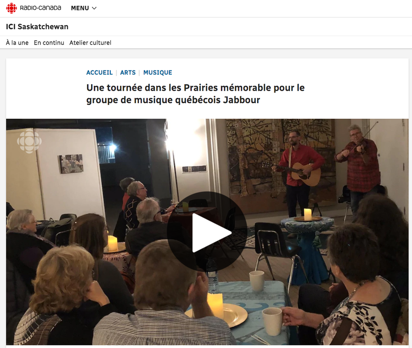Follow the ARTS breadcrumb link

[128, 73]
